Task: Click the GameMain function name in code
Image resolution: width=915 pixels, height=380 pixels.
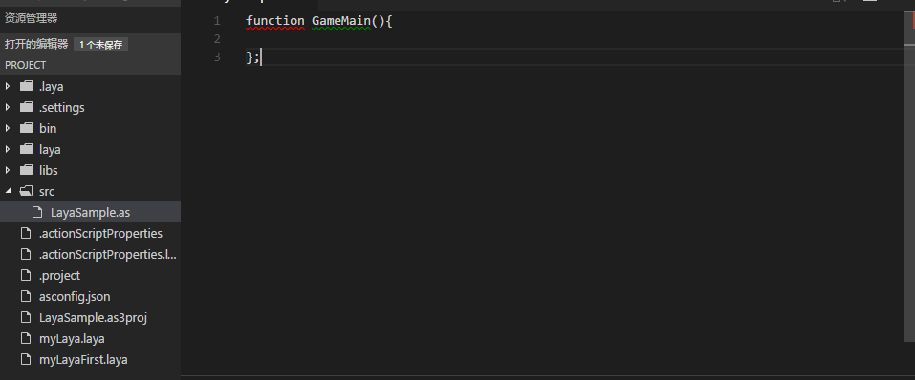Action: pyautogui.click(x=341, y=21)
